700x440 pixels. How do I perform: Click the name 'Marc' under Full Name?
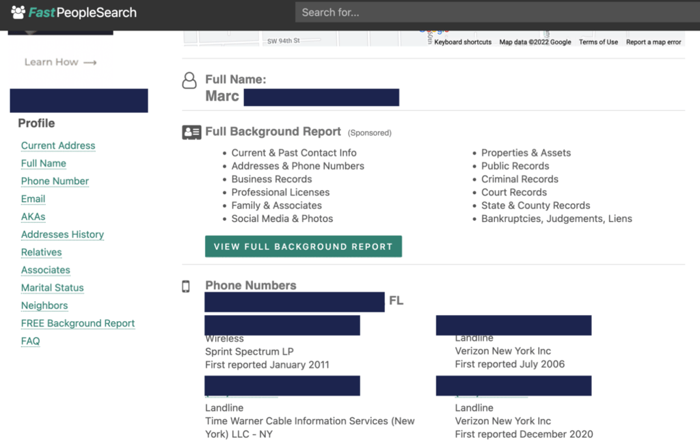(x=222, y=96)
